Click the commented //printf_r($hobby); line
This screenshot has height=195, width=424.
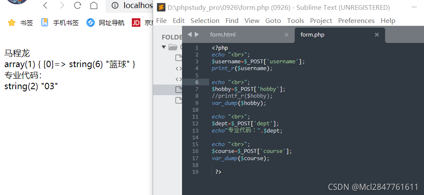[242, 96]
